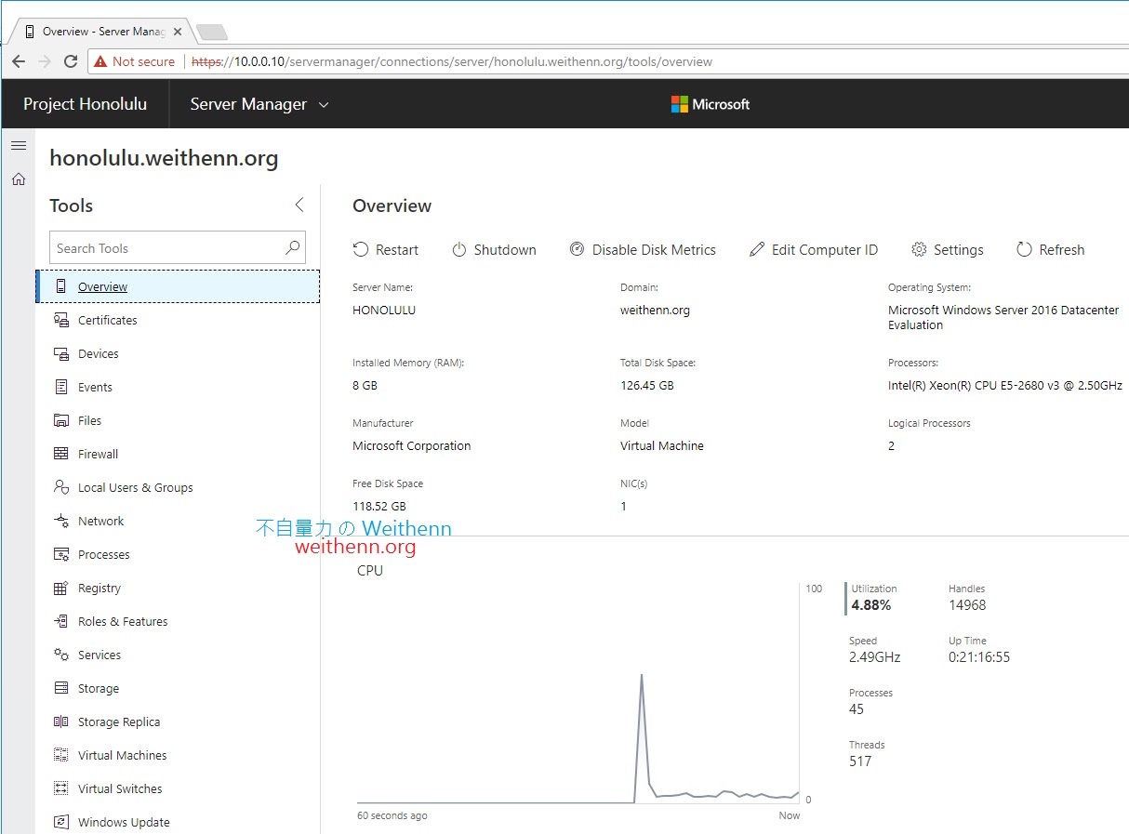Click the Files folder icon
This screenshot has height=834, width=1129.
tap(61, 420)
